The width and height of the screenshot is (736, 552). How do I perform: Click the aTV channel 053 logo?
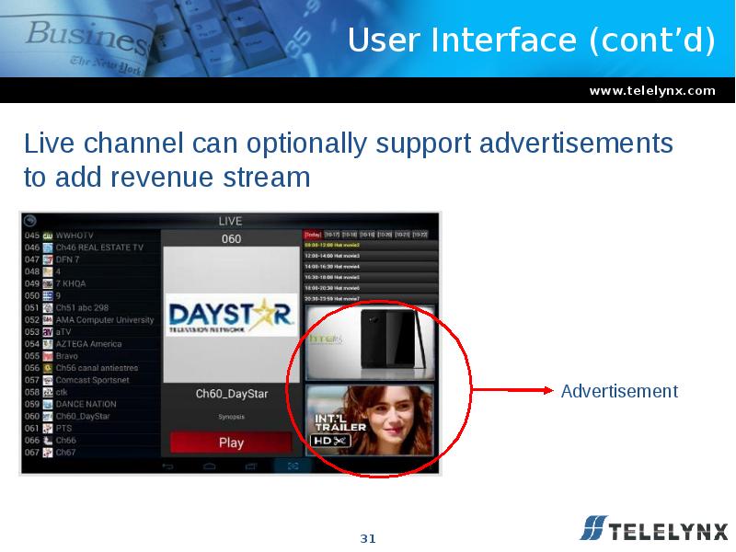click(x=48, y=332)
